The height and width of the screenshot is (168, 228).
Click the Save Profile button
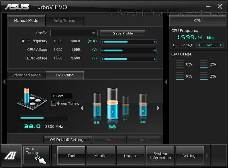pos(123,33)
